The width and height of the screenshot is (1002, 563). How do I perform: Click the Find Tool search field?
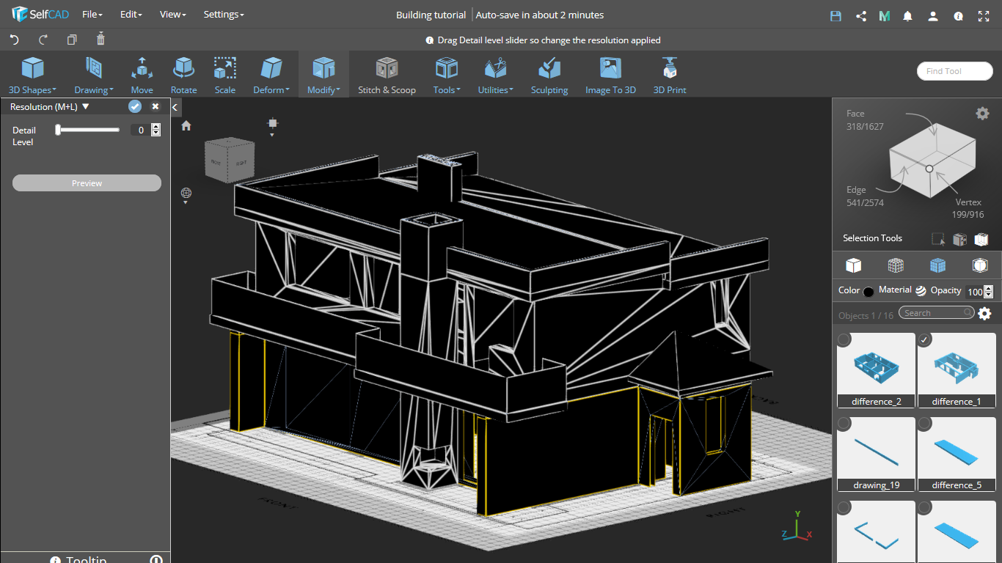tap(954, 71)
